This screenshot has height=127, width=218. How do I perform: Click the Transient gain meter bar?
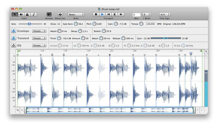click(x=166, y=38)
